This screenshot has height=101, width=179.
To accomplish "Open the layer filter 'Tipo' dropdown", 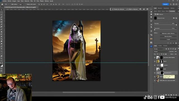I will [159, 49].
